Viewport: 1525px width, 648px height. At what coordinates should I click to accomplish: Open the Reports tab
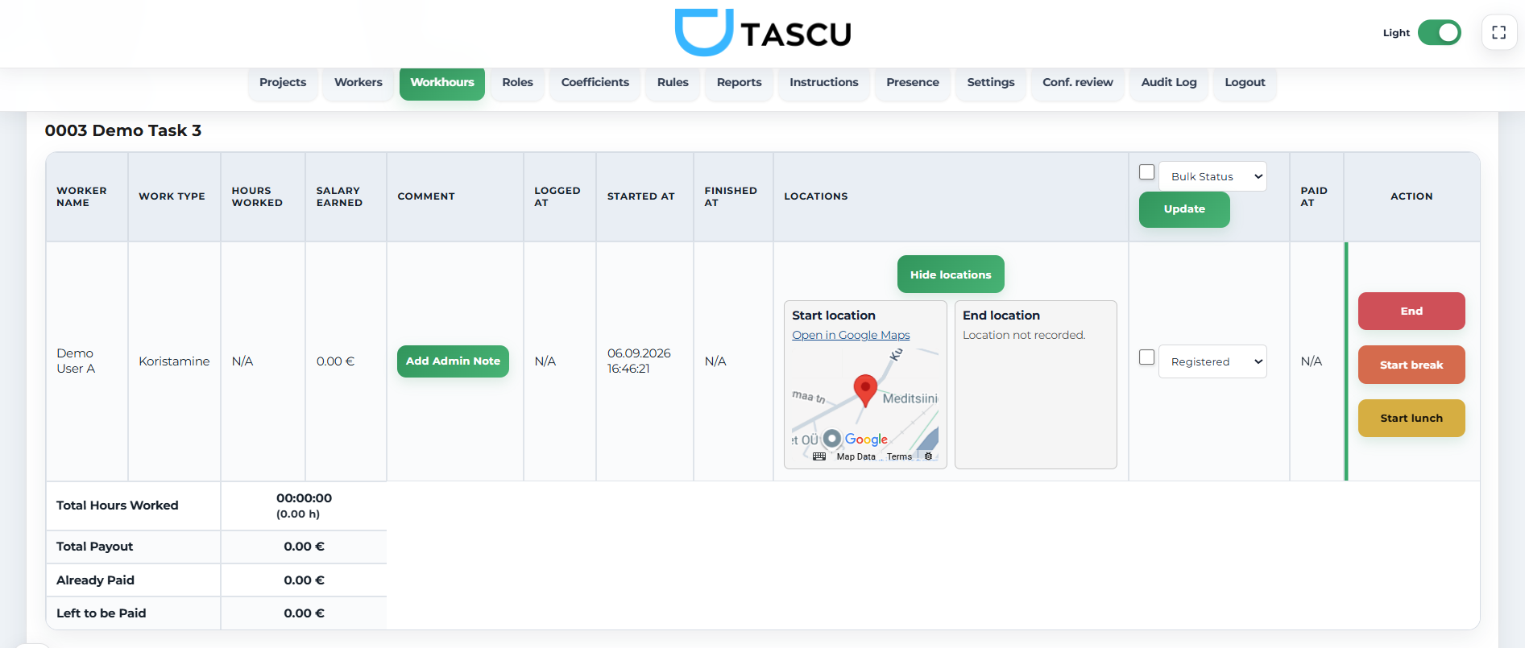pyautogui.click(x=739, y=83)
